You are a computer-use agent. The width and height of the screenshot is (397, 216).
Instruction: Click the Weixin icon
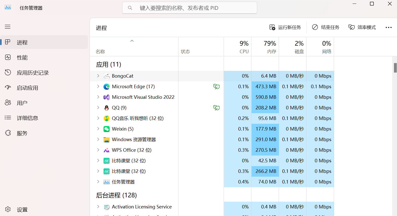pos(107,129)
